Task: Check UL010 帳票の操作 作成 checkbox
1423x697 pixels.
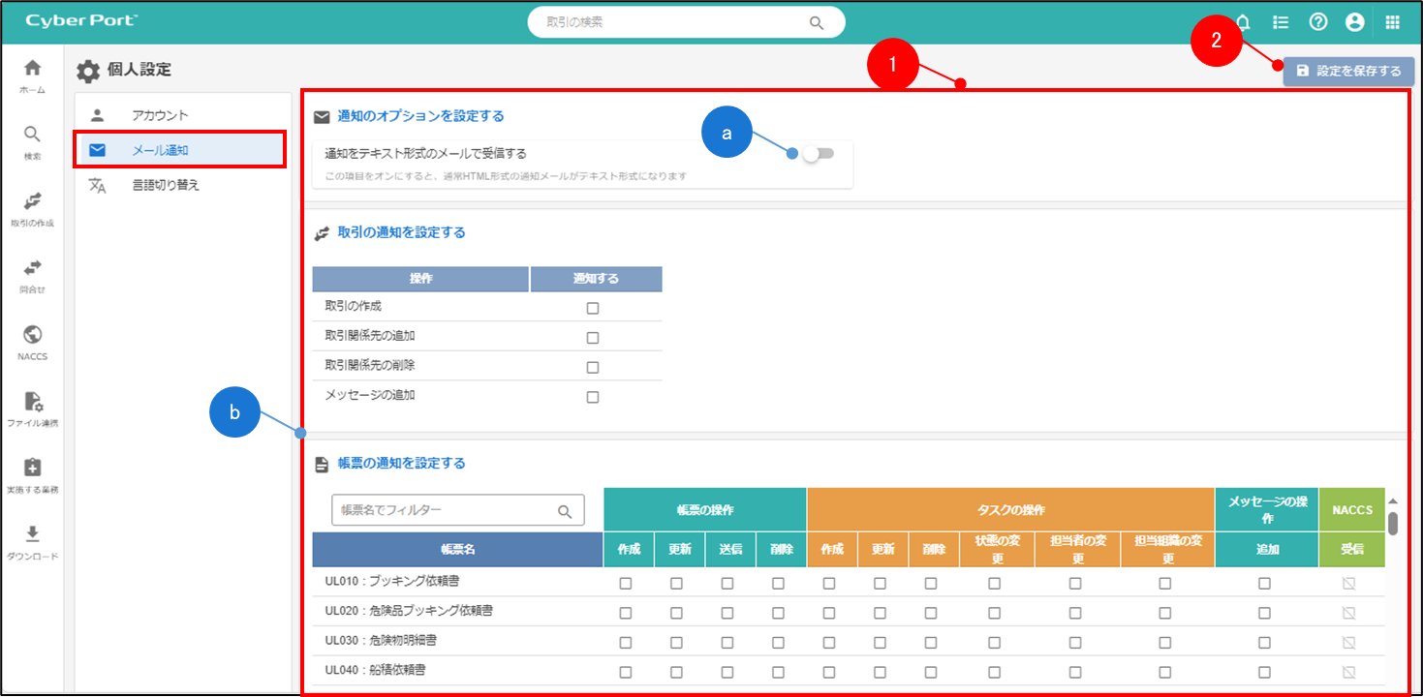Action: point(626,584)
